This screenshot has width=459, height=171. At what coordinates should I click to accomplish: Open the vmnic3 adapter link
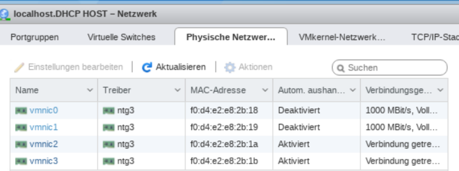(44, 161)
